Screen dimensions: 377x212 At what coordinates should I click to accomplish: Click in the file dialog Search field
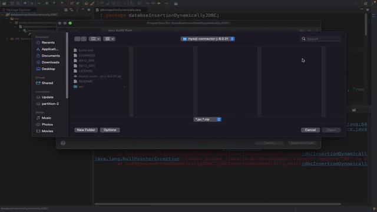tap(320, 39)
